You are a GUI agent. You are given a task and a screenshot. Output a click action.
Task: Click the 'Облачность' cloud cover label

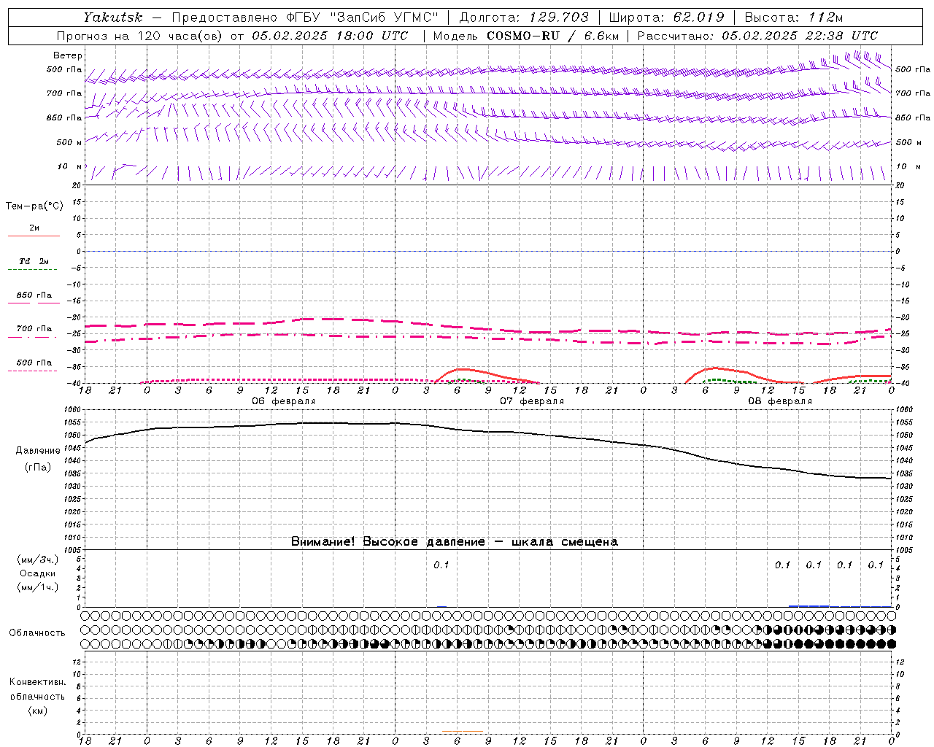[x=37, y=632]
